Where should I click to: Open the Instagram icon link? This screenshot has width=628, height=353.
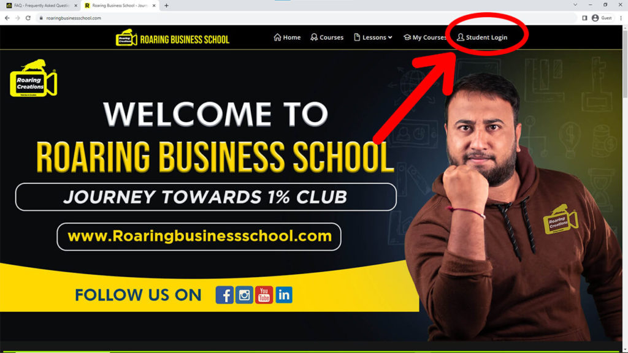(x=244, y=295)
